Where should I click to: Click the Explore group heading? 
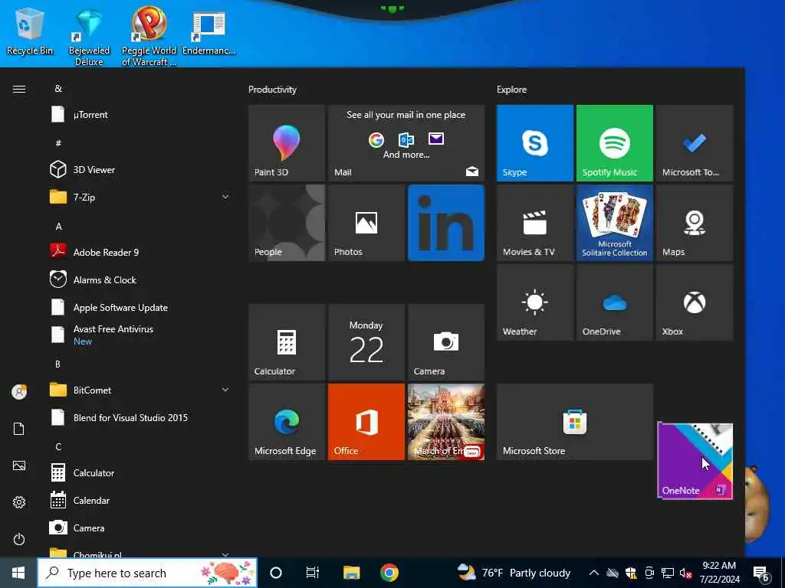pyautogui.click(x=511, y=90)
